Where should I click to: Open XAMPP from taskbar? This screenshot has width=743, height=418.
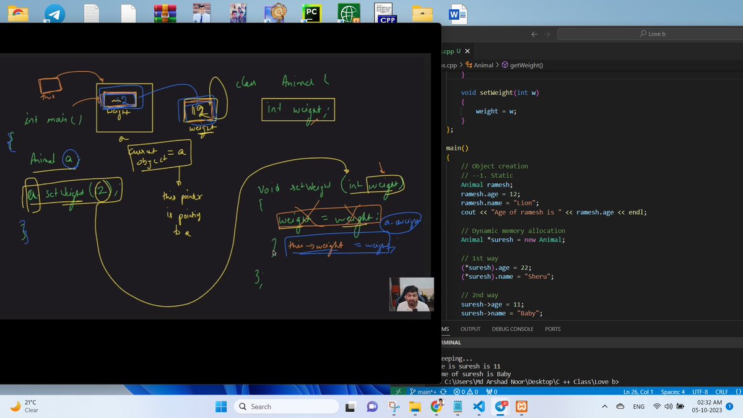coord(522,407)
